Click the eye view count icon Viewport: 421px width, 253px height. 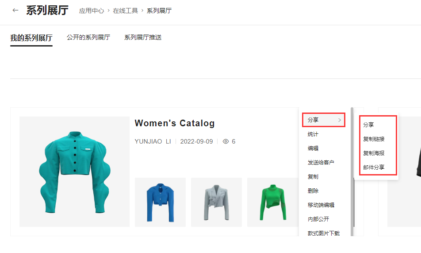[x=226, y=141]
